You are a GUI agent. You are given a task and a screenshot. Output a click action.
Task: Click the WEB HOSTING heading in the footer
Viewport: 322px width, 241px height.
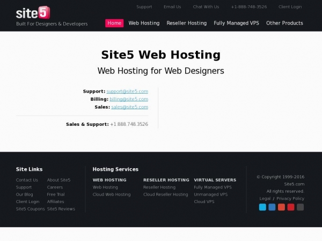point(109,180)
